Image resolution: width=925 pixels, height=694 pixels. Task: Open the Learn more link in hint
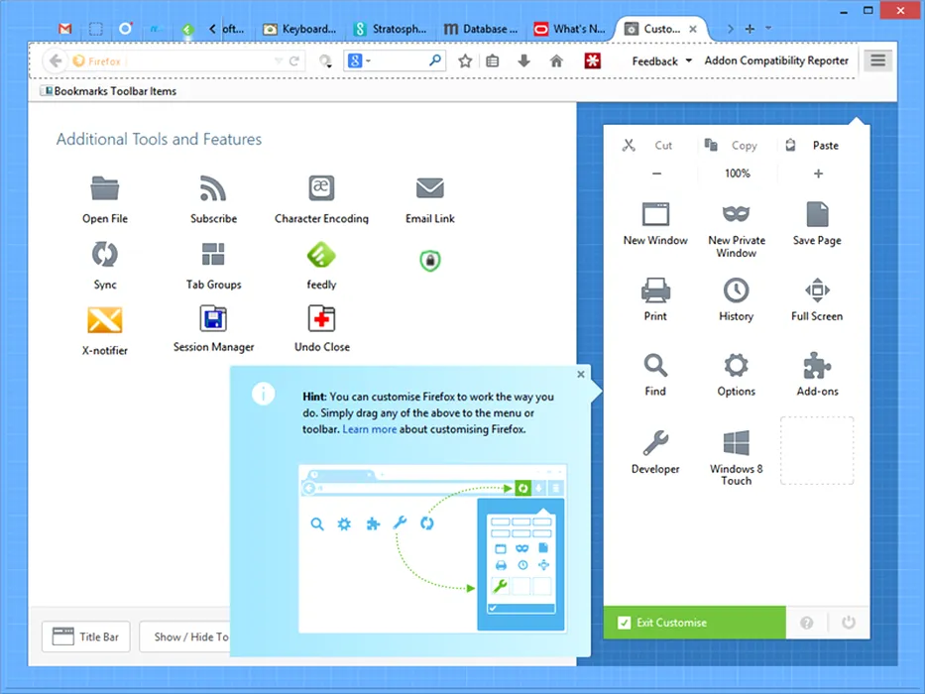point(370,429)
